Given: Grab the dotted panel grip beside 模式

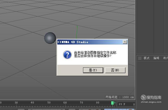Looking at the screenshot, I should click(x=140, y=58).
